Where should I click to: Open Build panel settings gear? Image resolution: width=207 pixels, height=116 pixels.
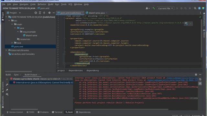coord(196,74)
